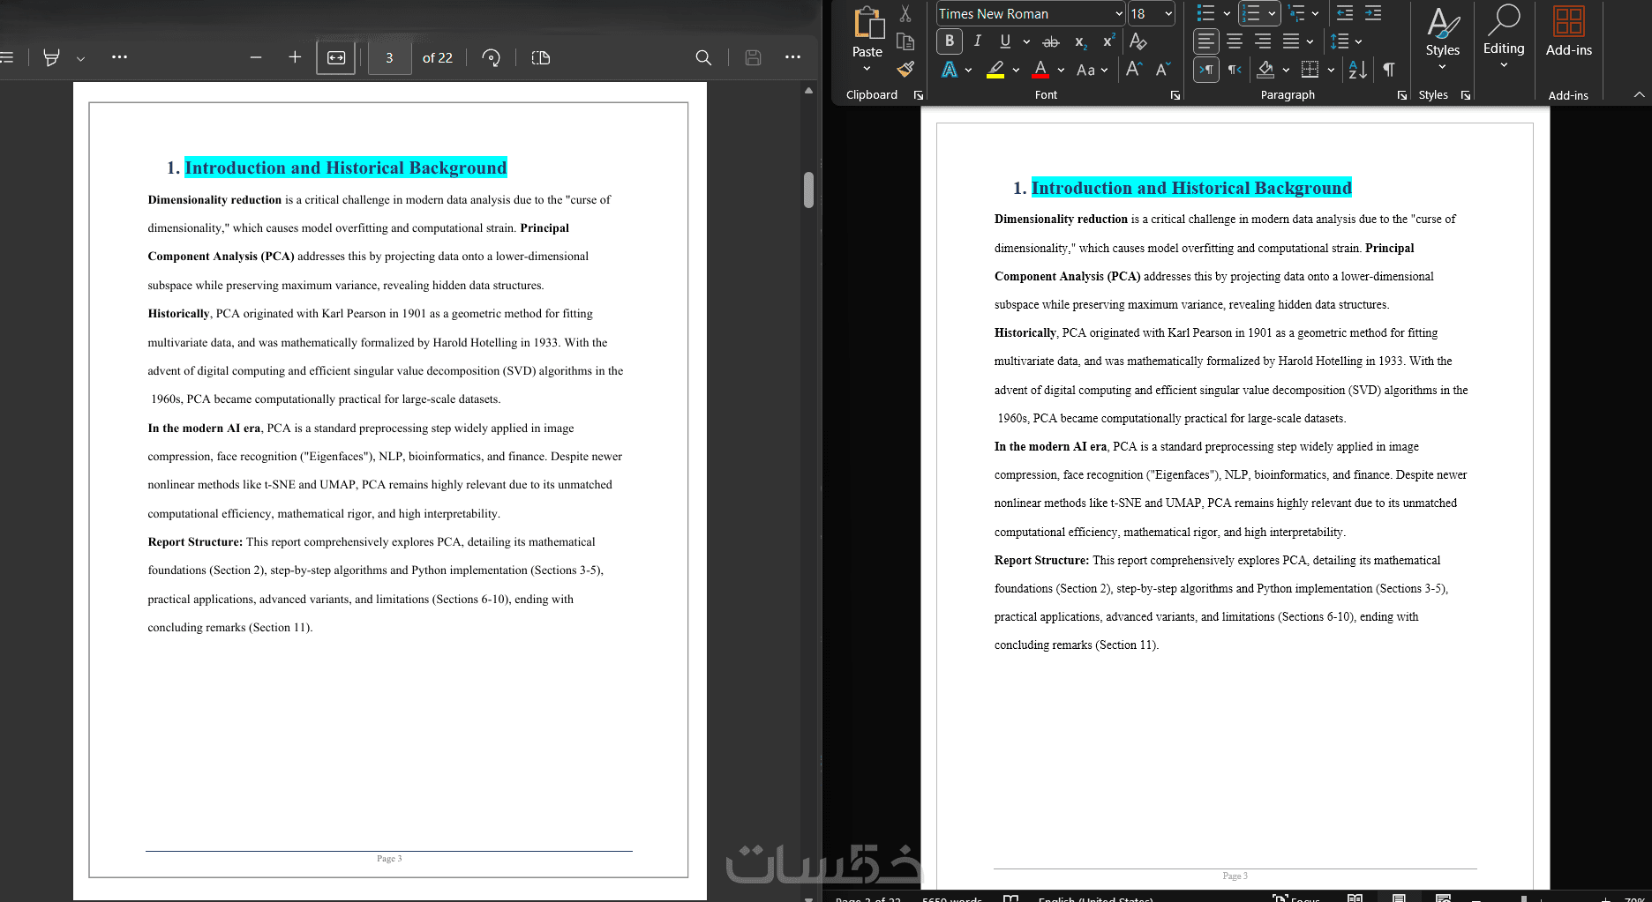Open the numbering library dropdown arrow
Viewport: 1652px width, 902px height.
1272,13
